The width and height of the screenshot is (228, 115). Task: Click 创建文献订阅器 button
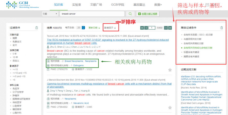(x=148, y=14)
